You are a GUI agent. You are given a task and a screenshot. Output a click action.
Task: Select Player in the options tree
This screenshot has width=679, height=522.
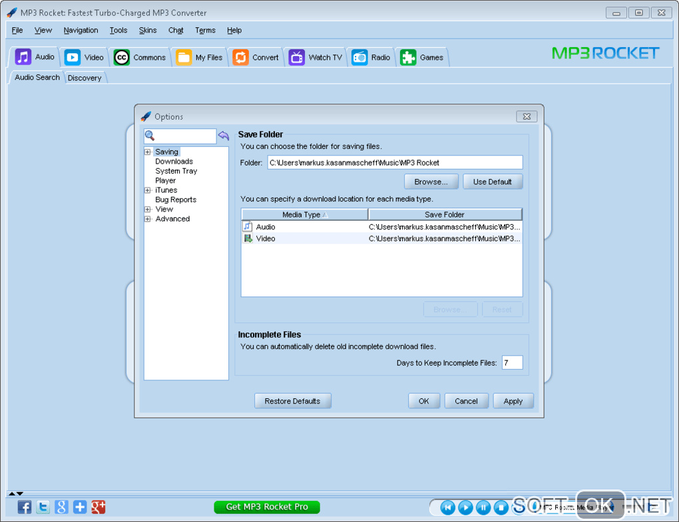pyautogui.click(x=165, y=180)
